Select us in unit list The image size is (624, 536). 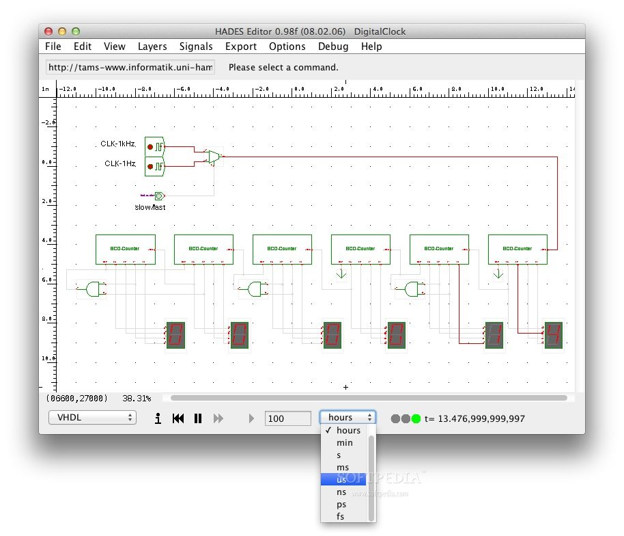click(x=344, y=479)
